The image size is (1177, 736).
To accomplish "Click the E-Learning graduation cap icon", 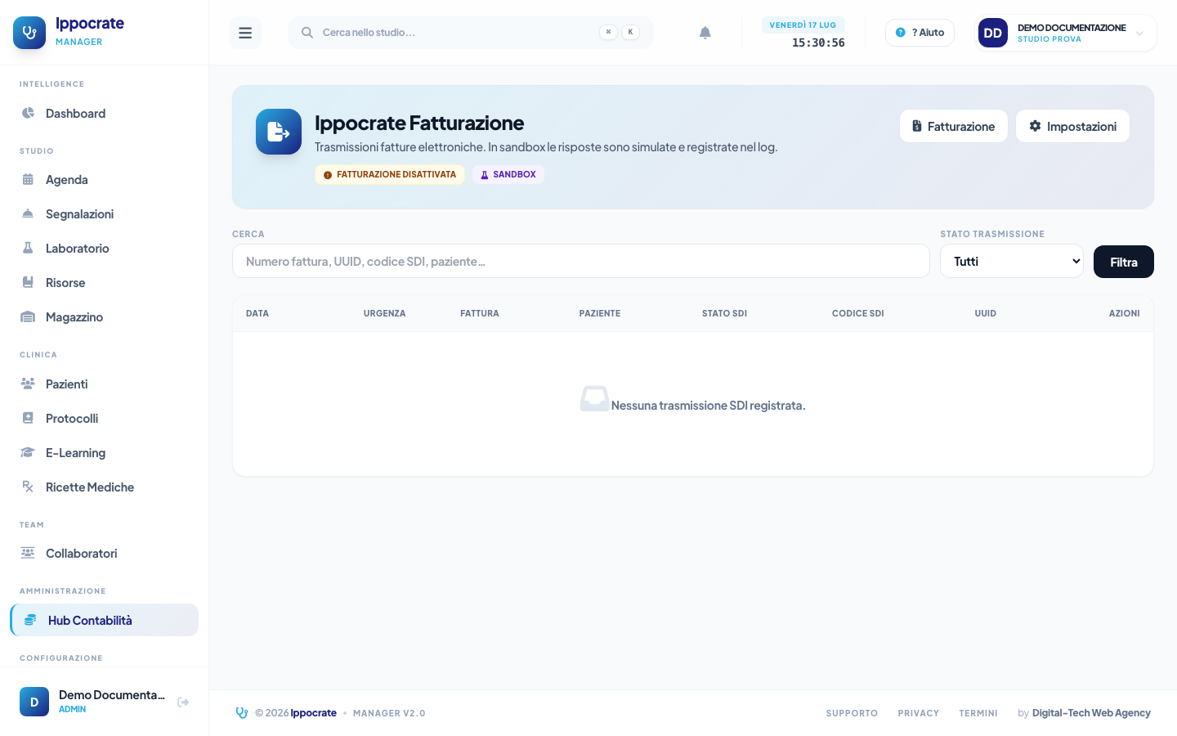I will [28, 452].
